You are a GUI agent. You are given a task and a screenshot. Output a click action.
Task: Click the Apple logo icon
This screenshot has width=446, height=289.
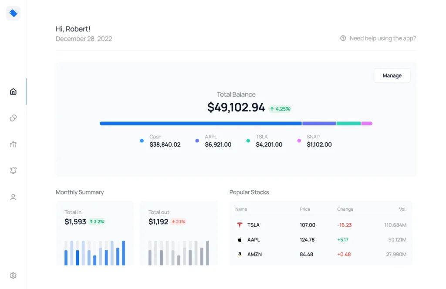click(x=239, y=240)
